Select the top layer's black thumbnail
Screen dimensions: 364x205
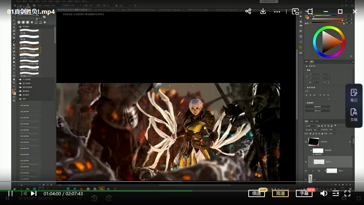click(x=314, y=141)
